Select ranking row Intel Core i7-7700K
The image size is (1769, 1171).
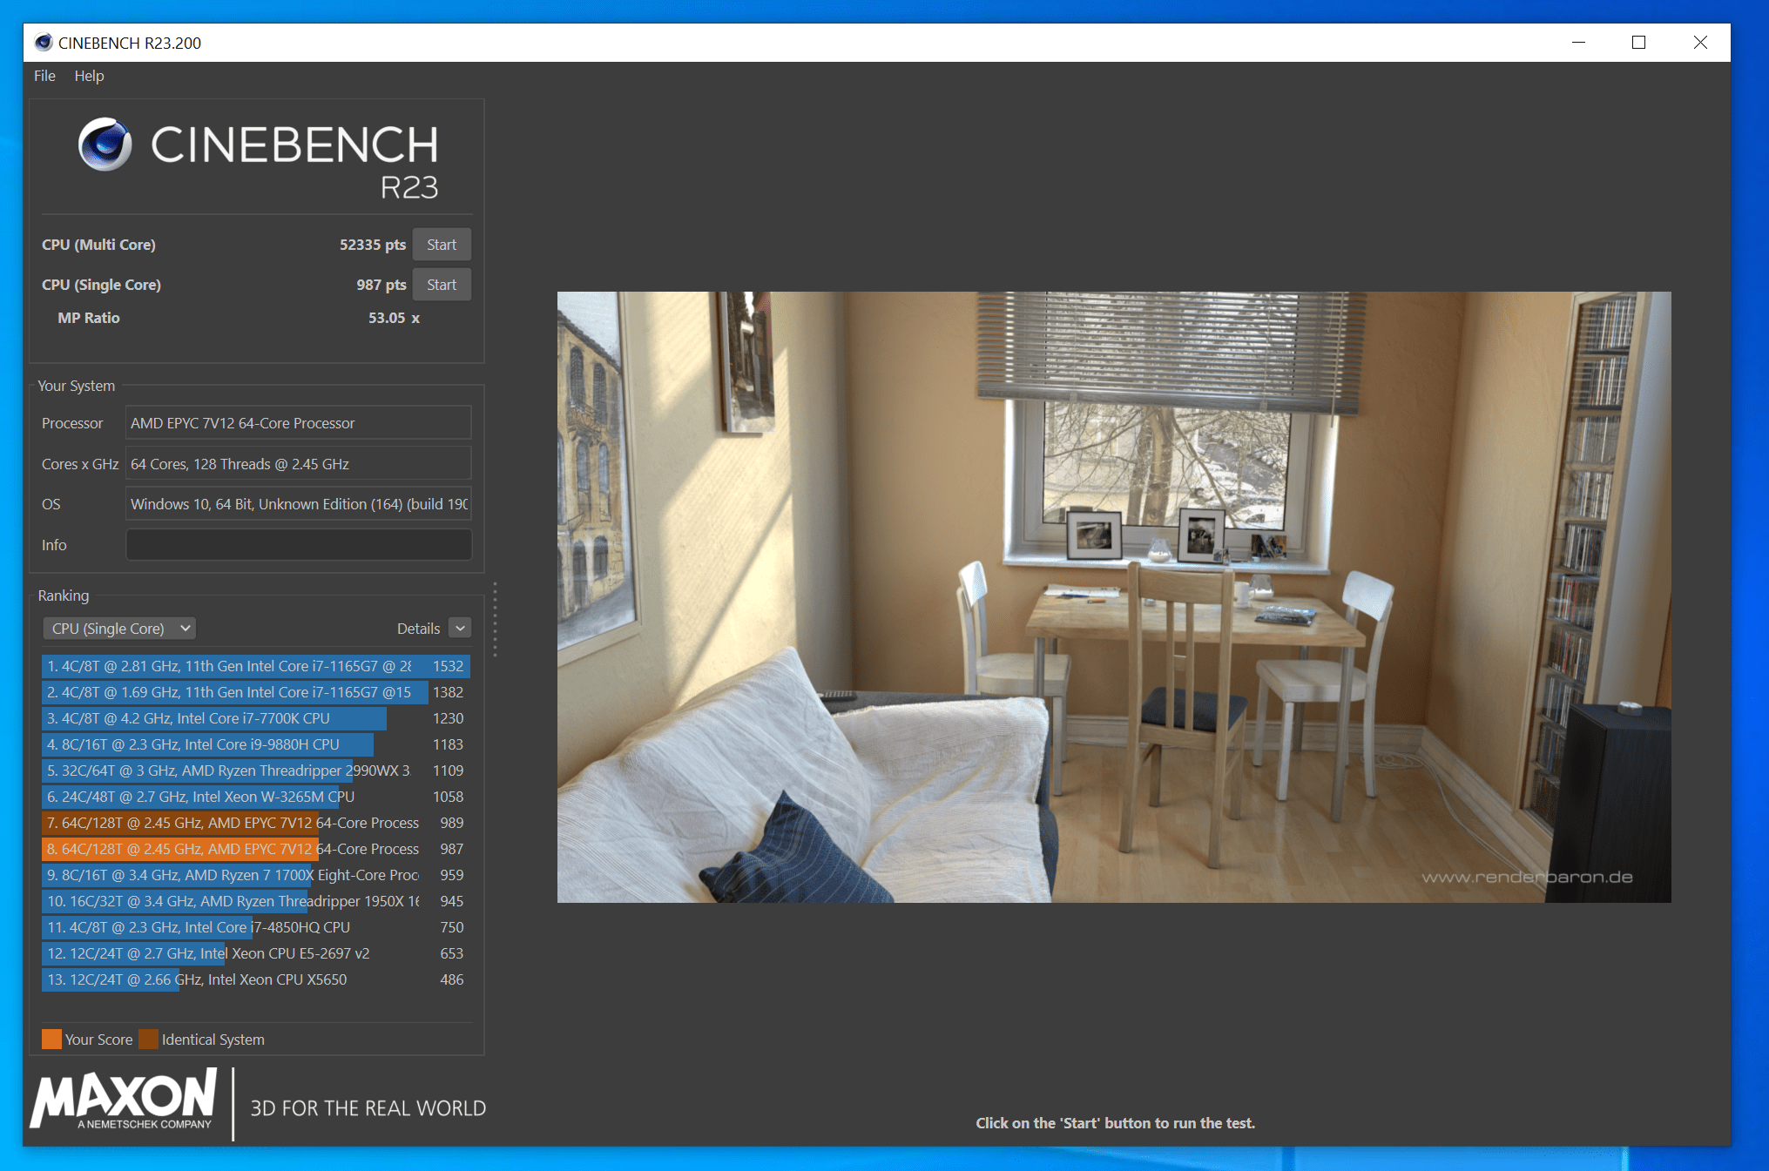pos(256,718)
